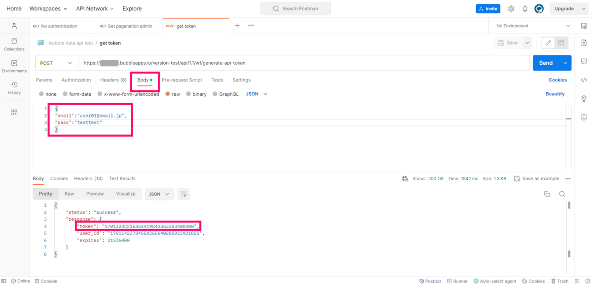Open the Runner from status bar
Viewport: 592px width, 284px height.
tap(457, 281)
